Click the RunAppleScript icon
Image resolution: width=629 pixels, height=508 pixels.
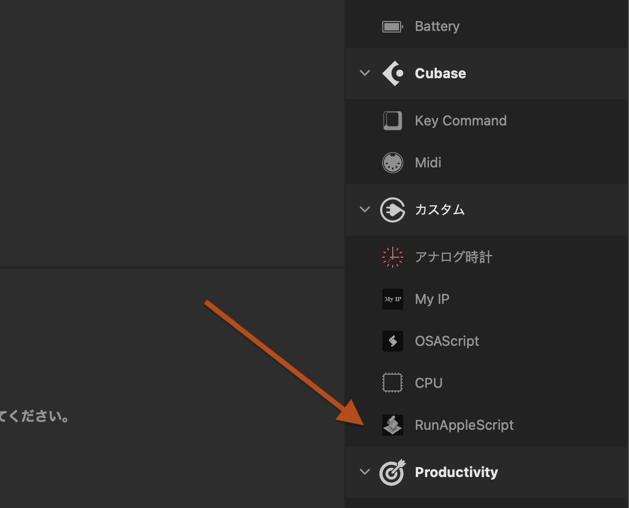point(392,425)
